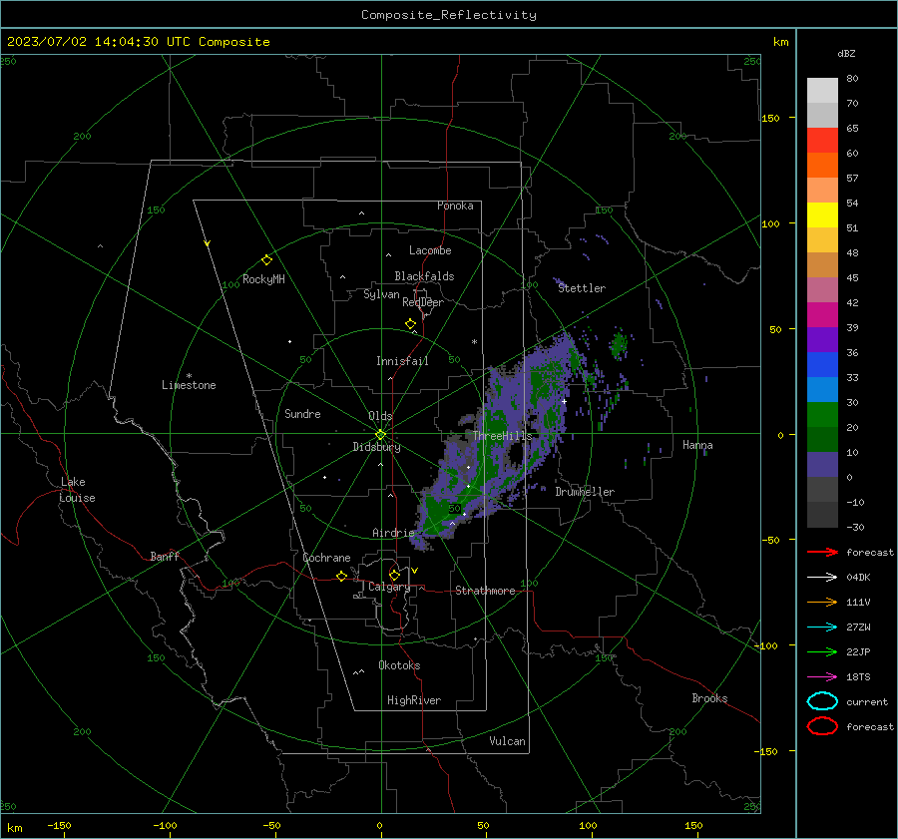
Task: Click the dBZ legend heading
Action: click(x=846, y=53)
